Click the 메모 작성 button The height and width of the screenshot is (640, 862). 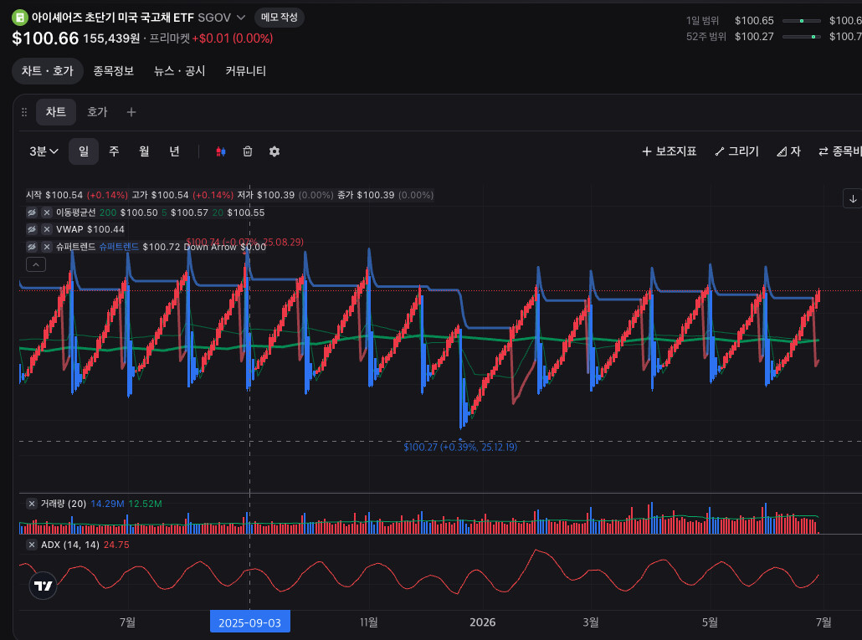(280, 18)
